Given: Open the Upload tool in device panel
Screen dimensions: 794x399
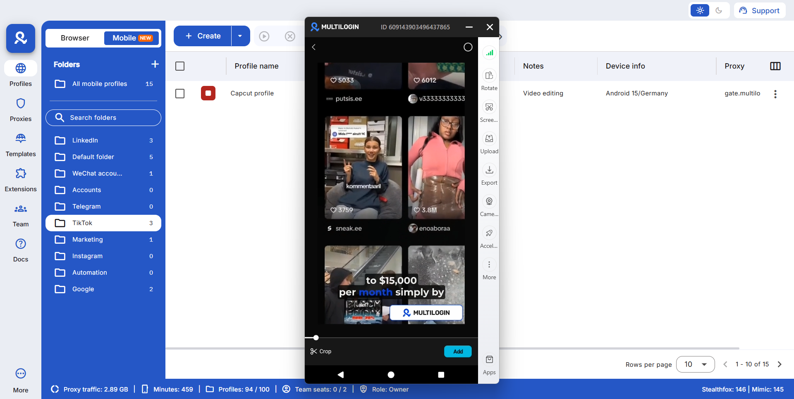Looking at the screenshot, I should click(489, 139).
